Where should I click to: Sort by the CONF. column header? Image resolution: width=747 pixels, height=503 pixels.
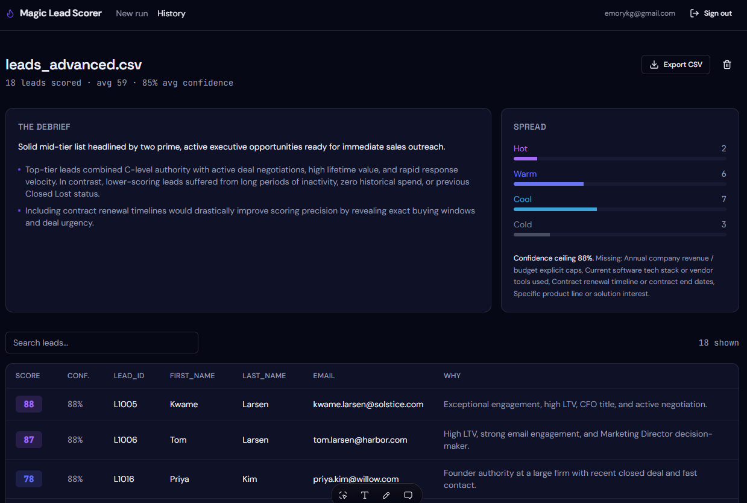coord(78,376)
